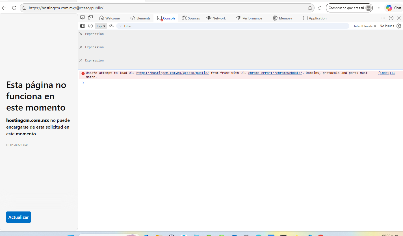The height and width of the screenshot is (236, 403).
Task: Open the Default levels dropdown
Action: pyautogui.click(x=364, y=26)
